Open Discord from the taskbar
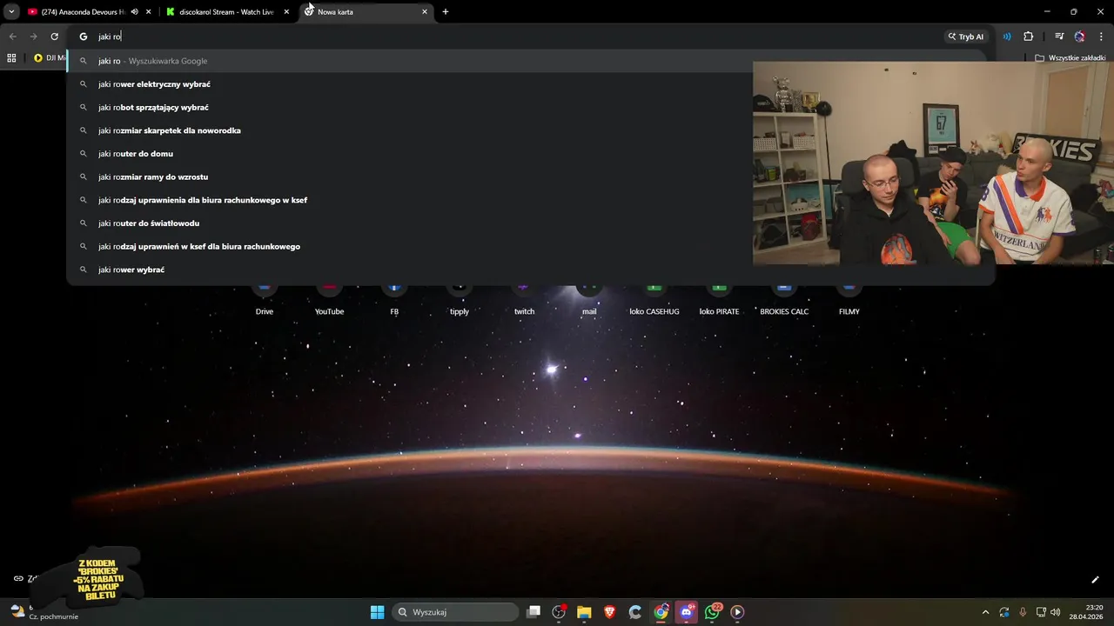This screenshot has height=626, width=1114. [687, 612]
